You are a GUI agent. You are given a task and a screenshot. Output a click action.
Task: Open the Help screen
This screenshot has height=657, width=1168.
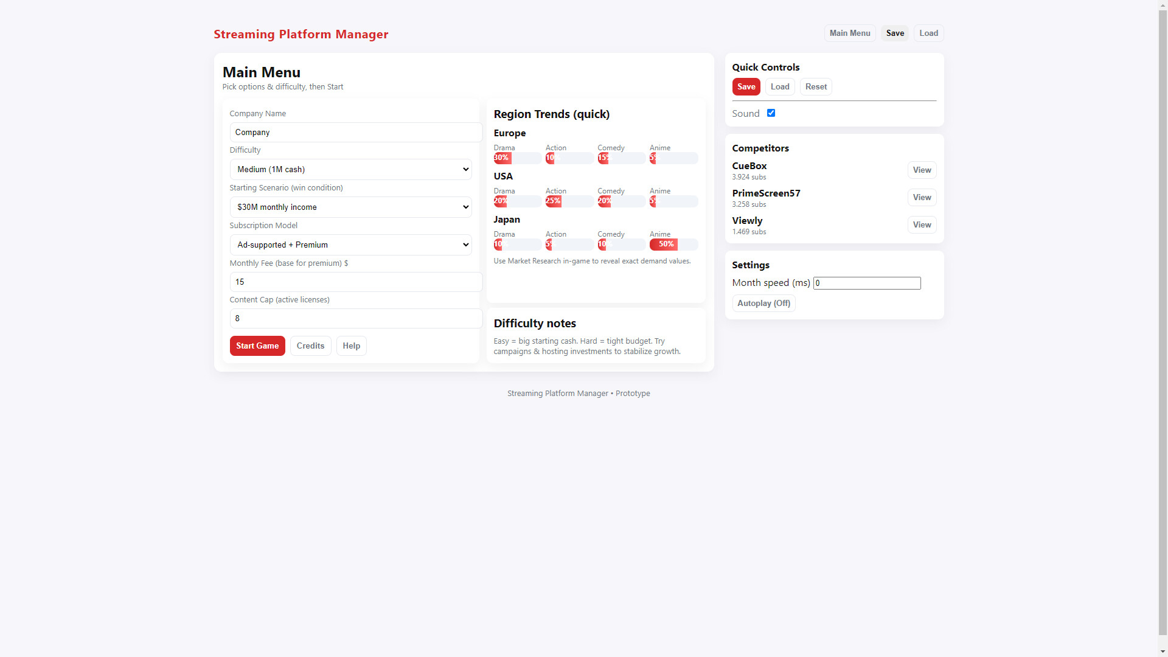pyautogui.click(x=351, y=346)
